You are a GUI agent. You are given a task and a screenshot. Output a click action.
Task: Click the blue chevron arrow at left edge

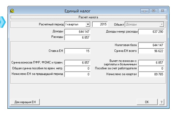2,22
